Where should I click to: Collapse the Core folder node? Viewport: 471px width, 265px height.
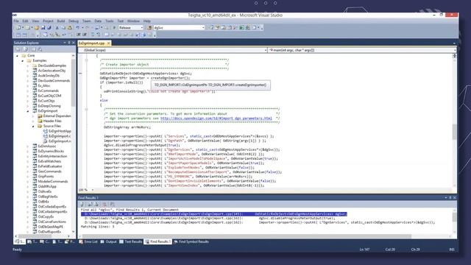coord(17,56)
